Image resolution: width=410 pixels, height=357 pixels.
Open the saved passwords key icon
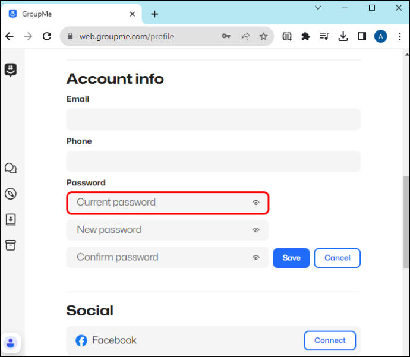[x=226, y=36]
